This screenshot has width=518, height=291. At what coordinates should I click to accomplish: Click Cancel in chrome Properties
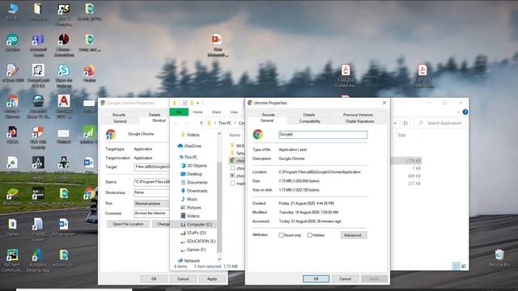point(346,279)
